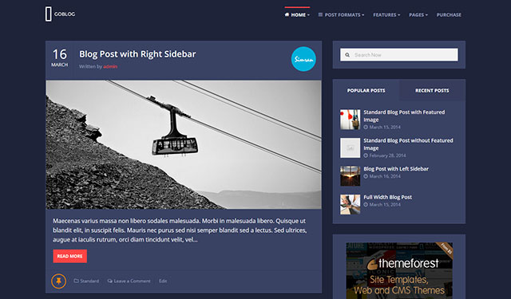Open the Blog Post with Right Sidebar title
Image resolution: width=511 pixels, height=299 pixels.
(137, 54)
